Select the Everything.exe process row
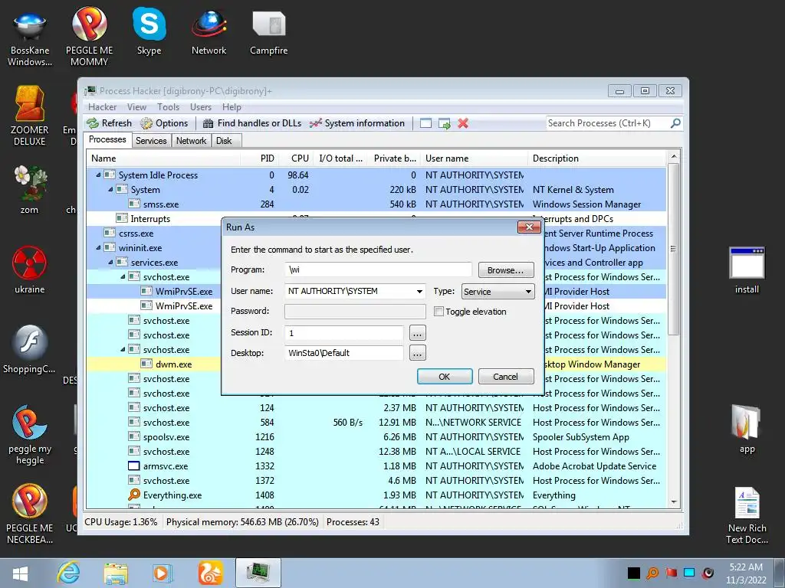Screen dimensions: 785x588 click(376, 495)
